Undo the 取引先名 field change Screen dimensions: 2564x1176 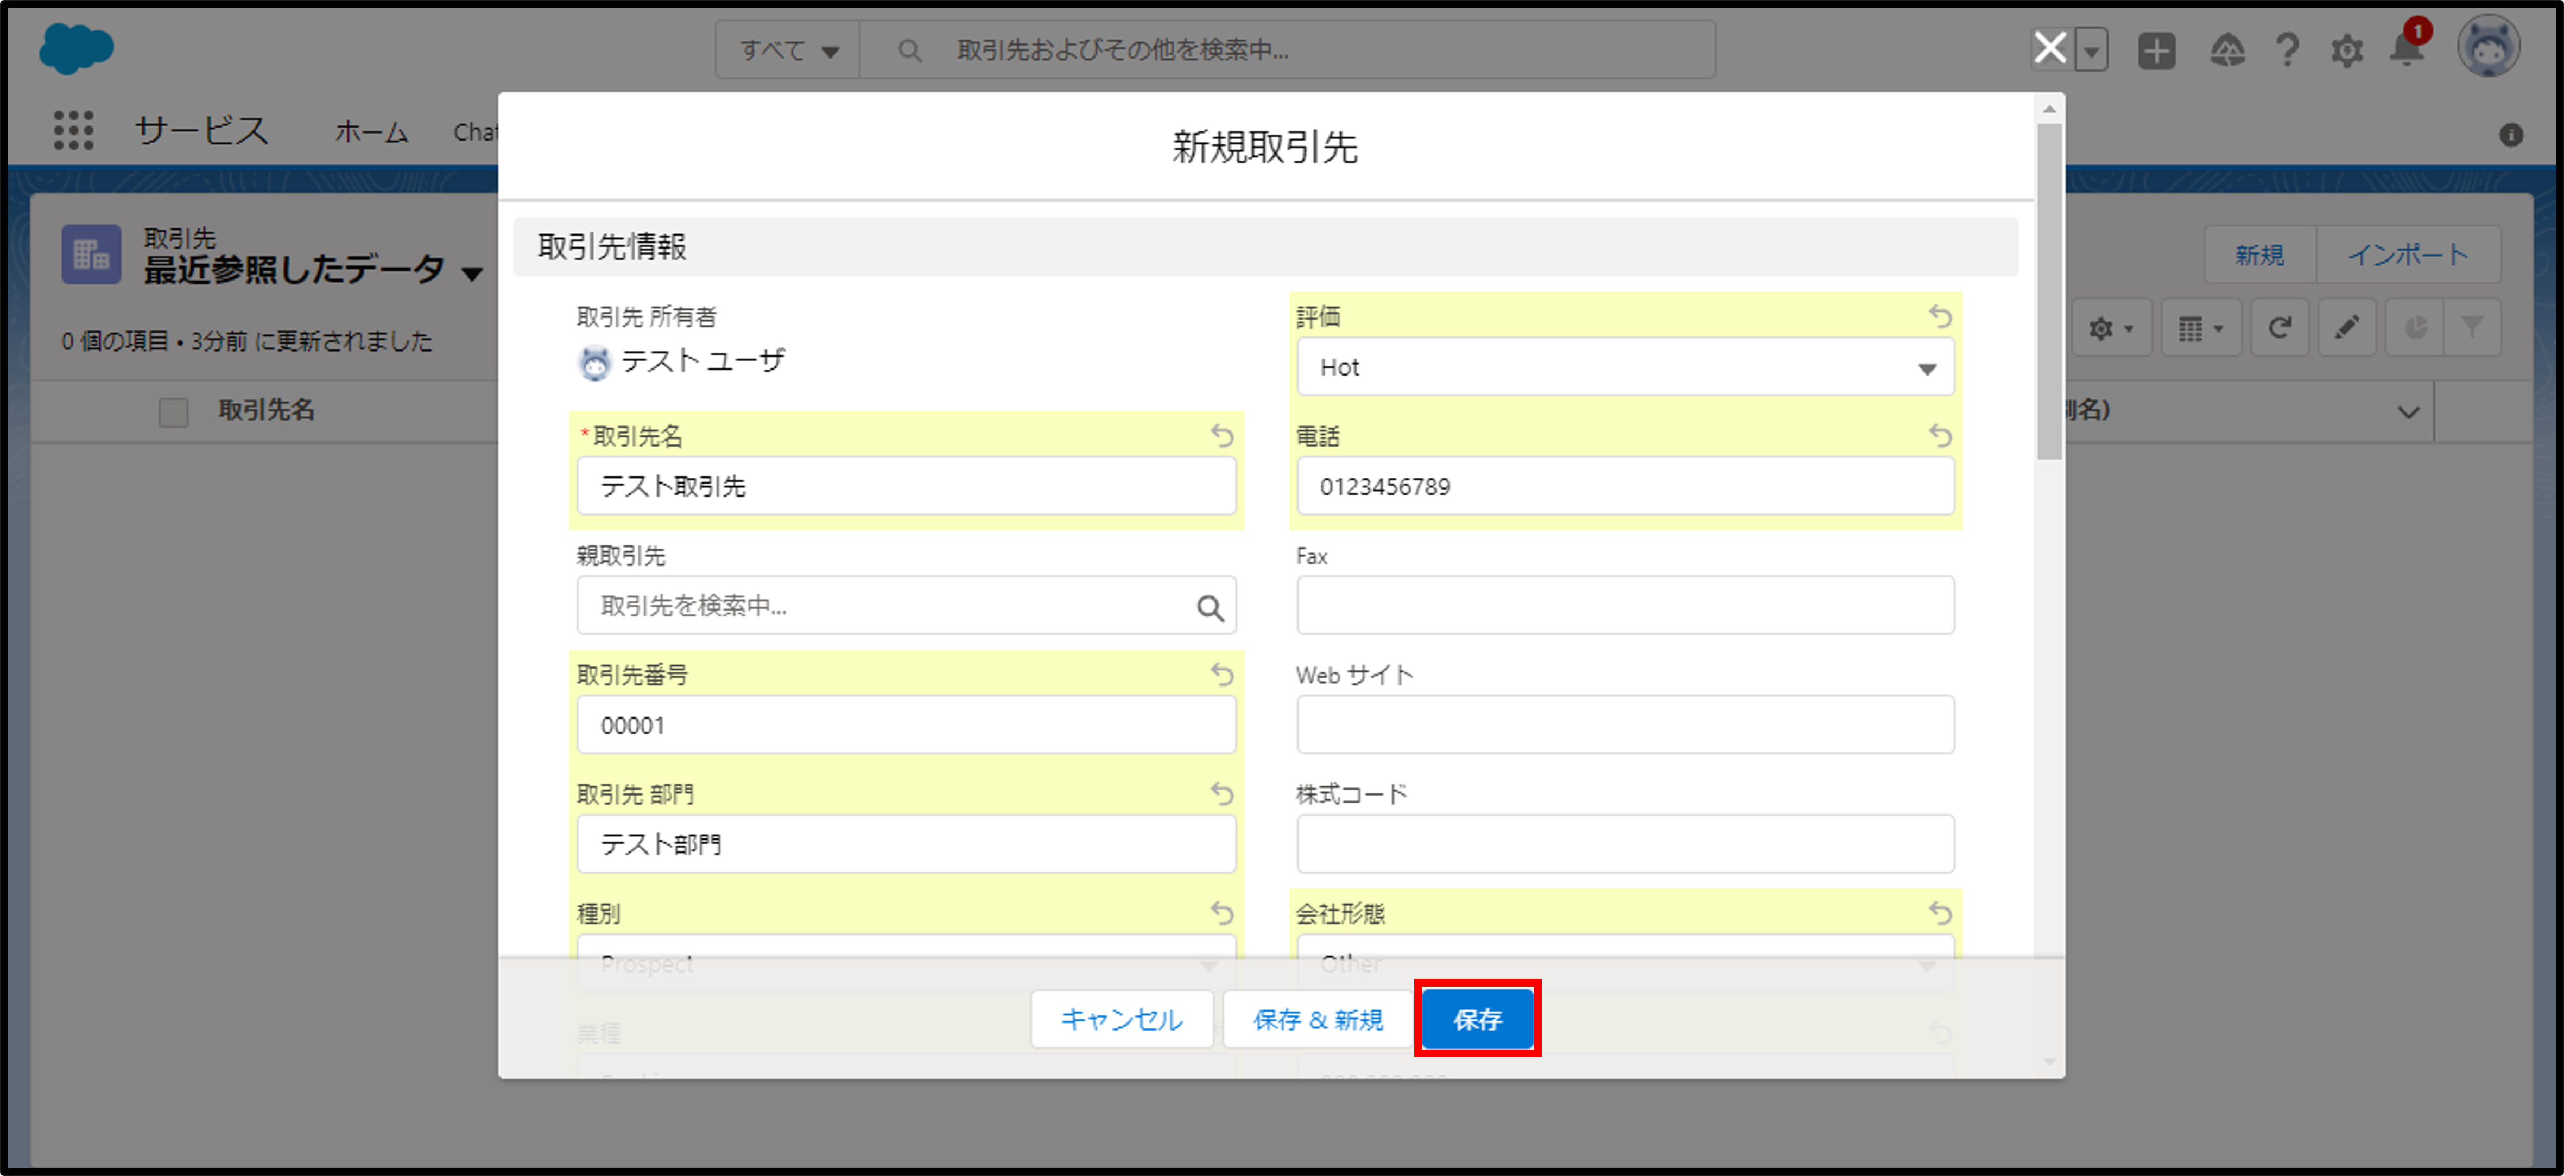pyautogui.click(x=1221, y=436)
